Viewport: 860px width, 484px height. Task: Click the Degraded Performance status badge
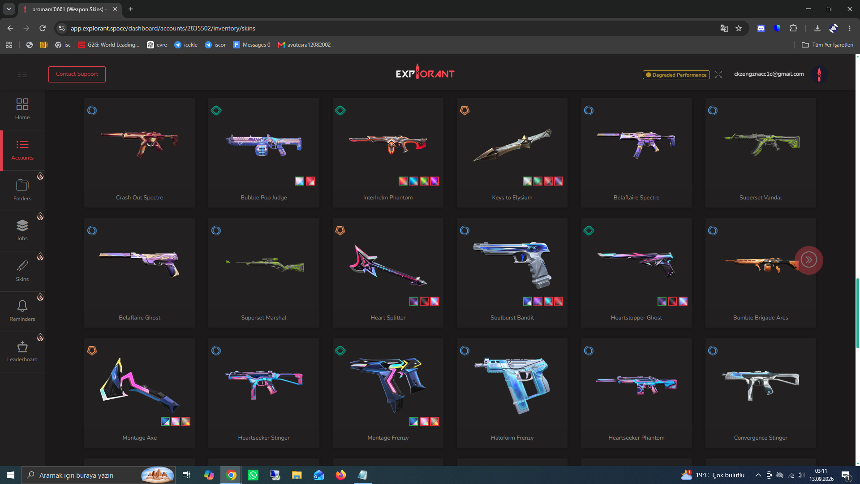tap(676, 75)
